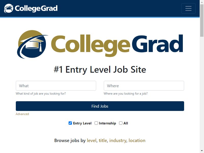This screenshot has width=204, height=153.
Task: Click the Find Jobs button
Action: pos(100,106)
